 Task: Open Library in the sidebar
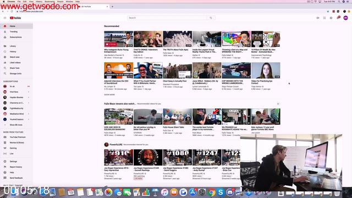[x=16, y=46]
